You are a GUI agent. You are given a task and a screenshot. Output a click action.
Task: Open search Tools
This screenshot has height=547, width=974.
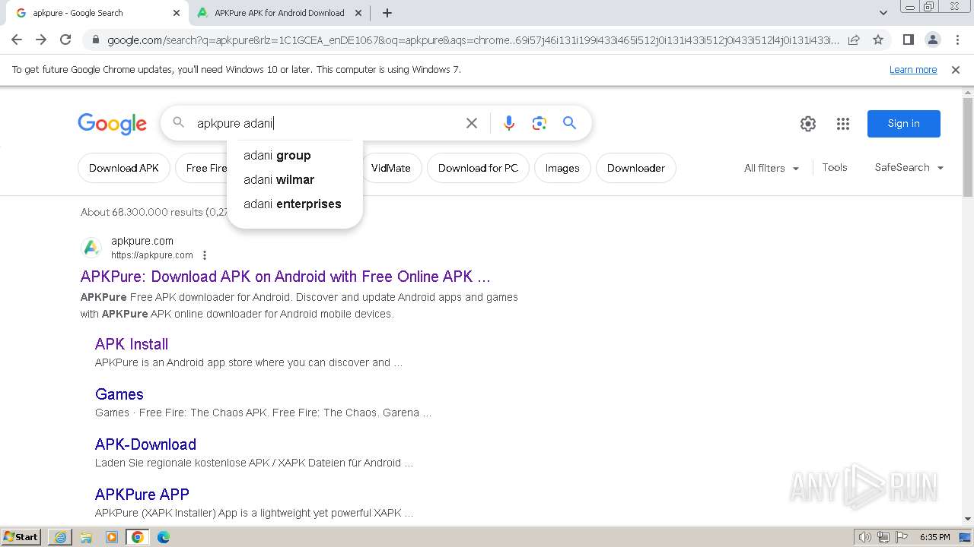pos(835,167)
